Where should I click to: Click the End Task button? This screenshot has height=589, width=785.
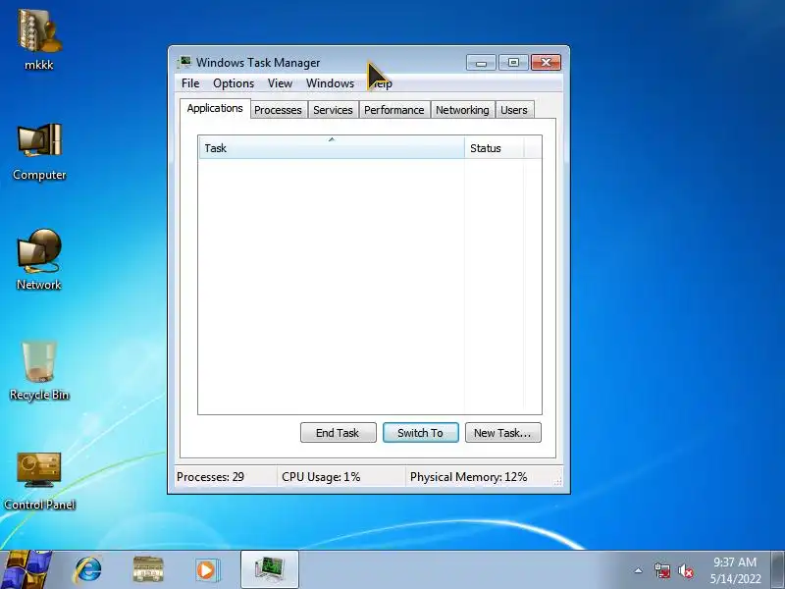[x=338, y=433]
